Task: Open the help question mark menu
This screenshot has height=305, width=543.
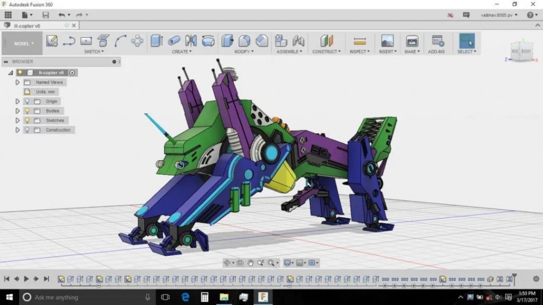Action: click(532, 15)
